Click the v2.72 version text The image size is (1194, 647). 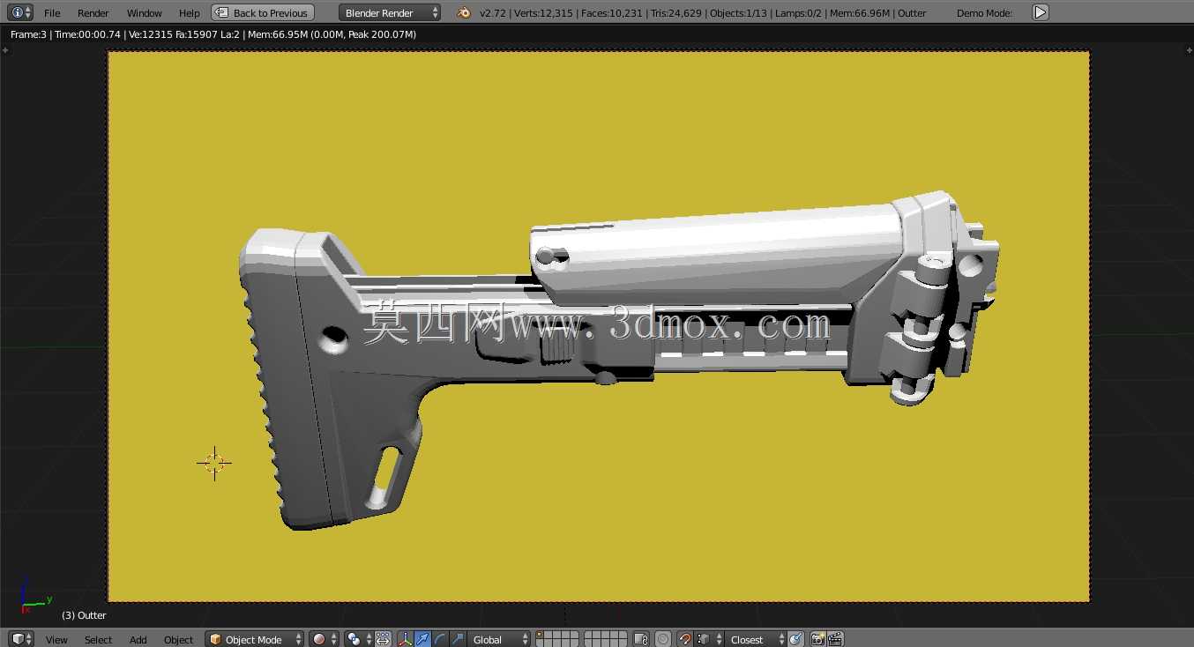493,13
